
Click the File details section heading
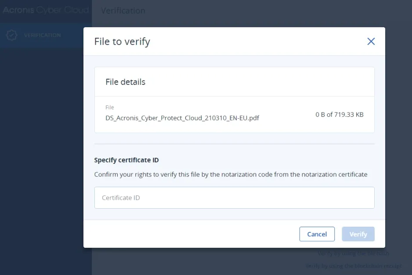[x=125, y=82]
